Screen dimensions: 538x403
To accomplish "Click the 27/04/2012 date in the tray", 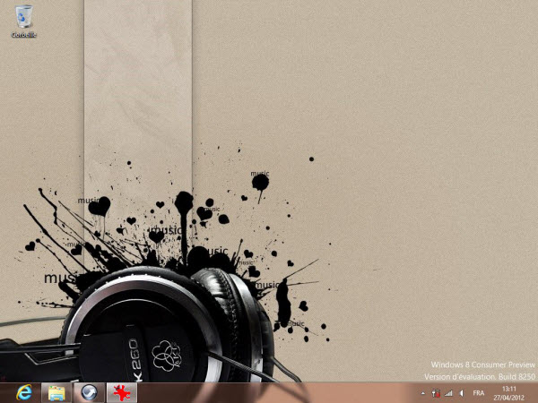I will 509,398.
